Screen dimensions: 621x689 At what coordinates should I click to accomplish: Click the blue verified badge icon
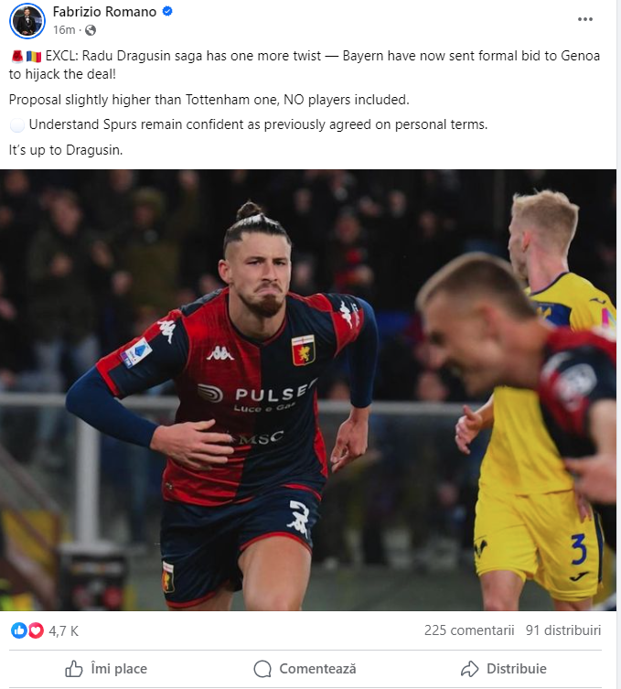tap(167, 12)
